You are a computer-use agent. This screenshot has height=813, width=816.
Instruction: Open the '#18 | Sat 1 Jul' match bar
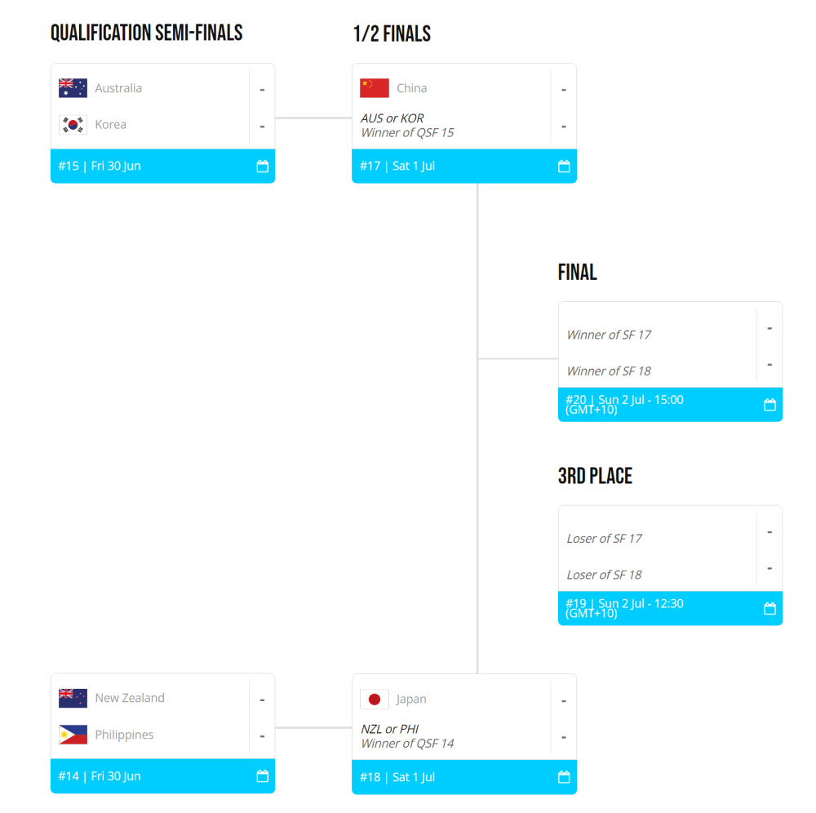coord(464,777)
